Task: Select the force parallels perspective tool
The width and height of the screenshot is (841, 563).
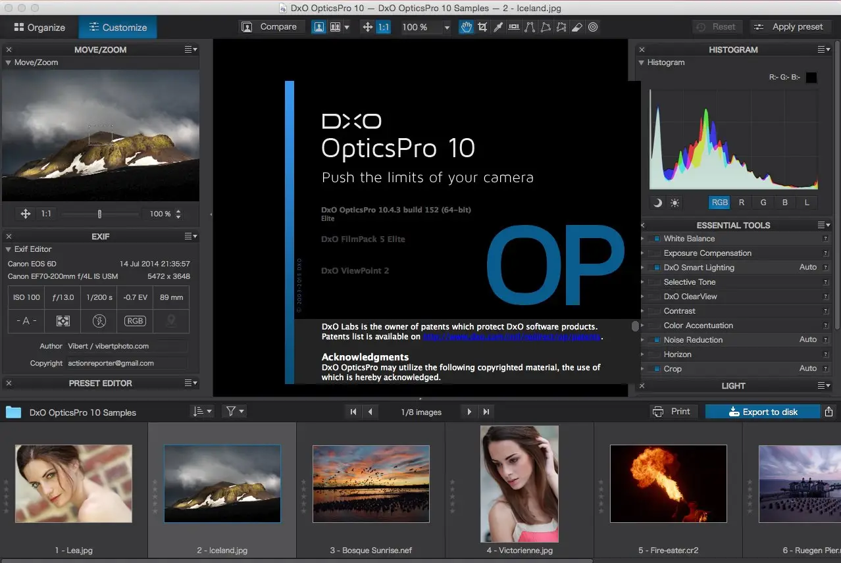Action: pos(530,27)
